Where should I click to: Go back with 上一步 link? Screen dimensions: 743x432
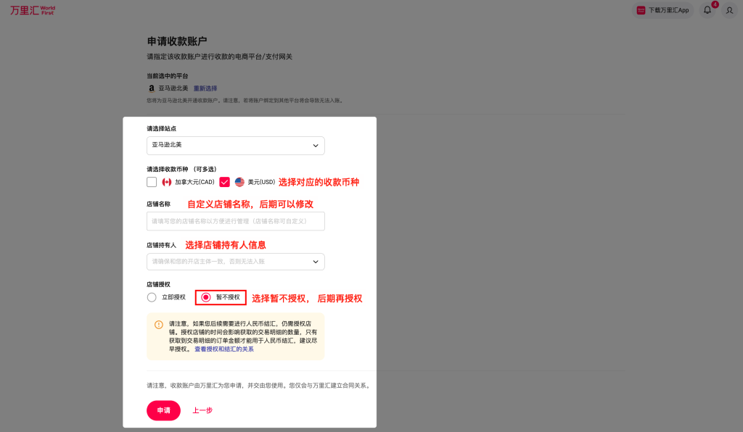[202, 410]
